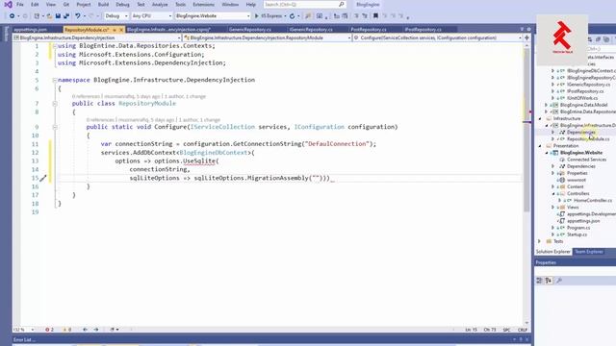Start debugging with IIS Express play button

(x=257, y=16)
